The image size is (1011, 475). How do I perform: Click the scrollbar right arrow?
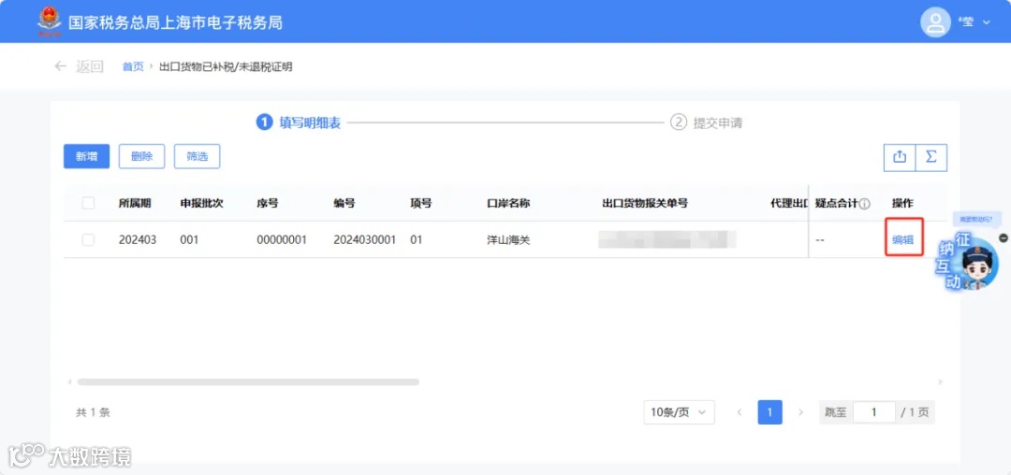pos(940,382)
